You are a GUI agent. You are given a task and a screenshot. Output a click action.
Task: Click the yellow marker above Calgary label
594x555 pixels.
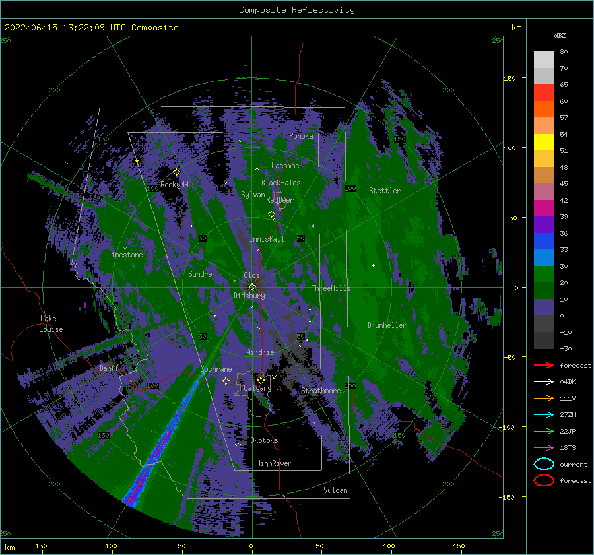(261, 380)
